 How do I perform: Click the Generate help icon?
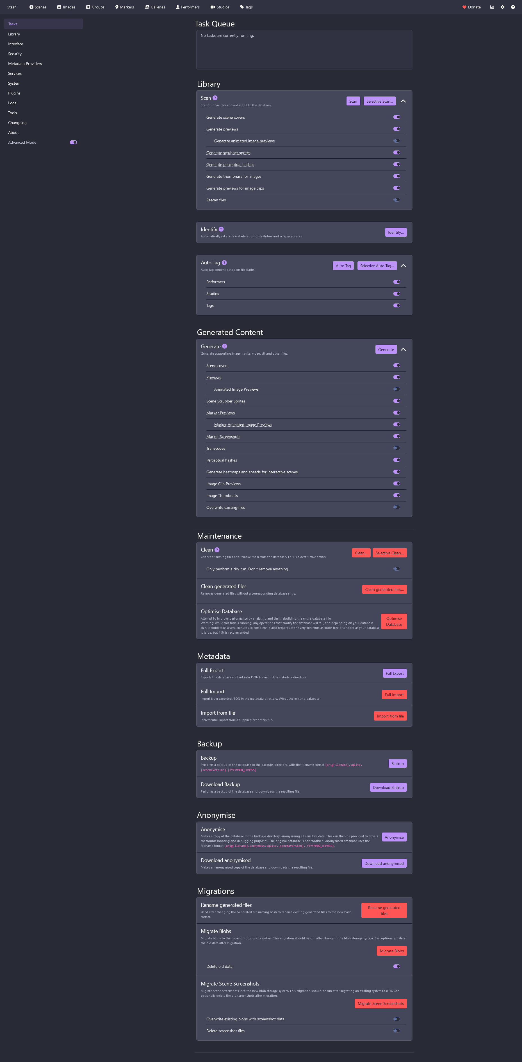click(225, 346)
